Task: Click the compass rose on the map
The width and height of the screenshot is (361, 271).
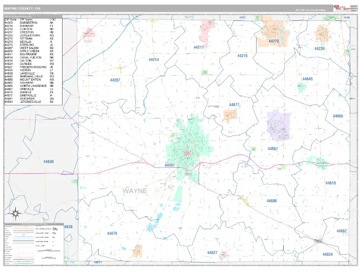Action: tap(15, 213)
